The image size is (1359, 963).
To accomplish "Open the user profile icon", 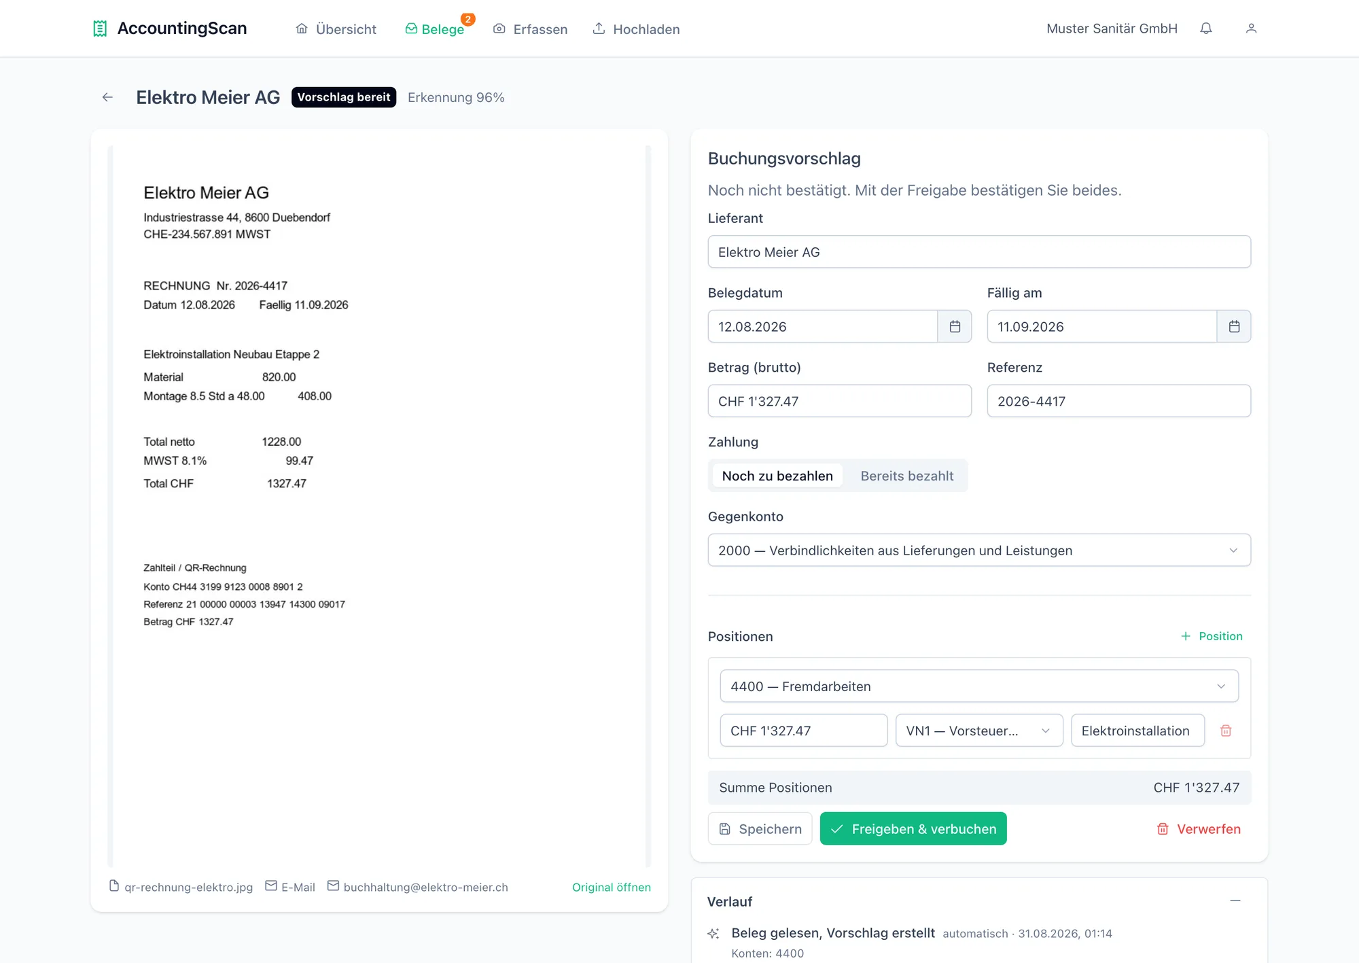I will tap(1251, 29).
